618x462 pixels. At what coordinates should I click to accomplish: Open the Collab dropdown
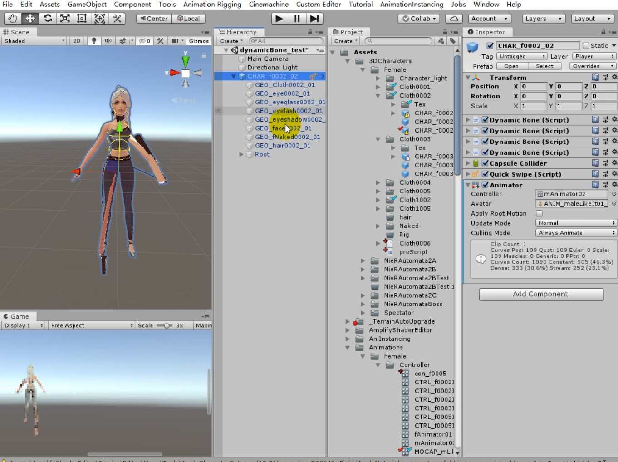(418, 19)
